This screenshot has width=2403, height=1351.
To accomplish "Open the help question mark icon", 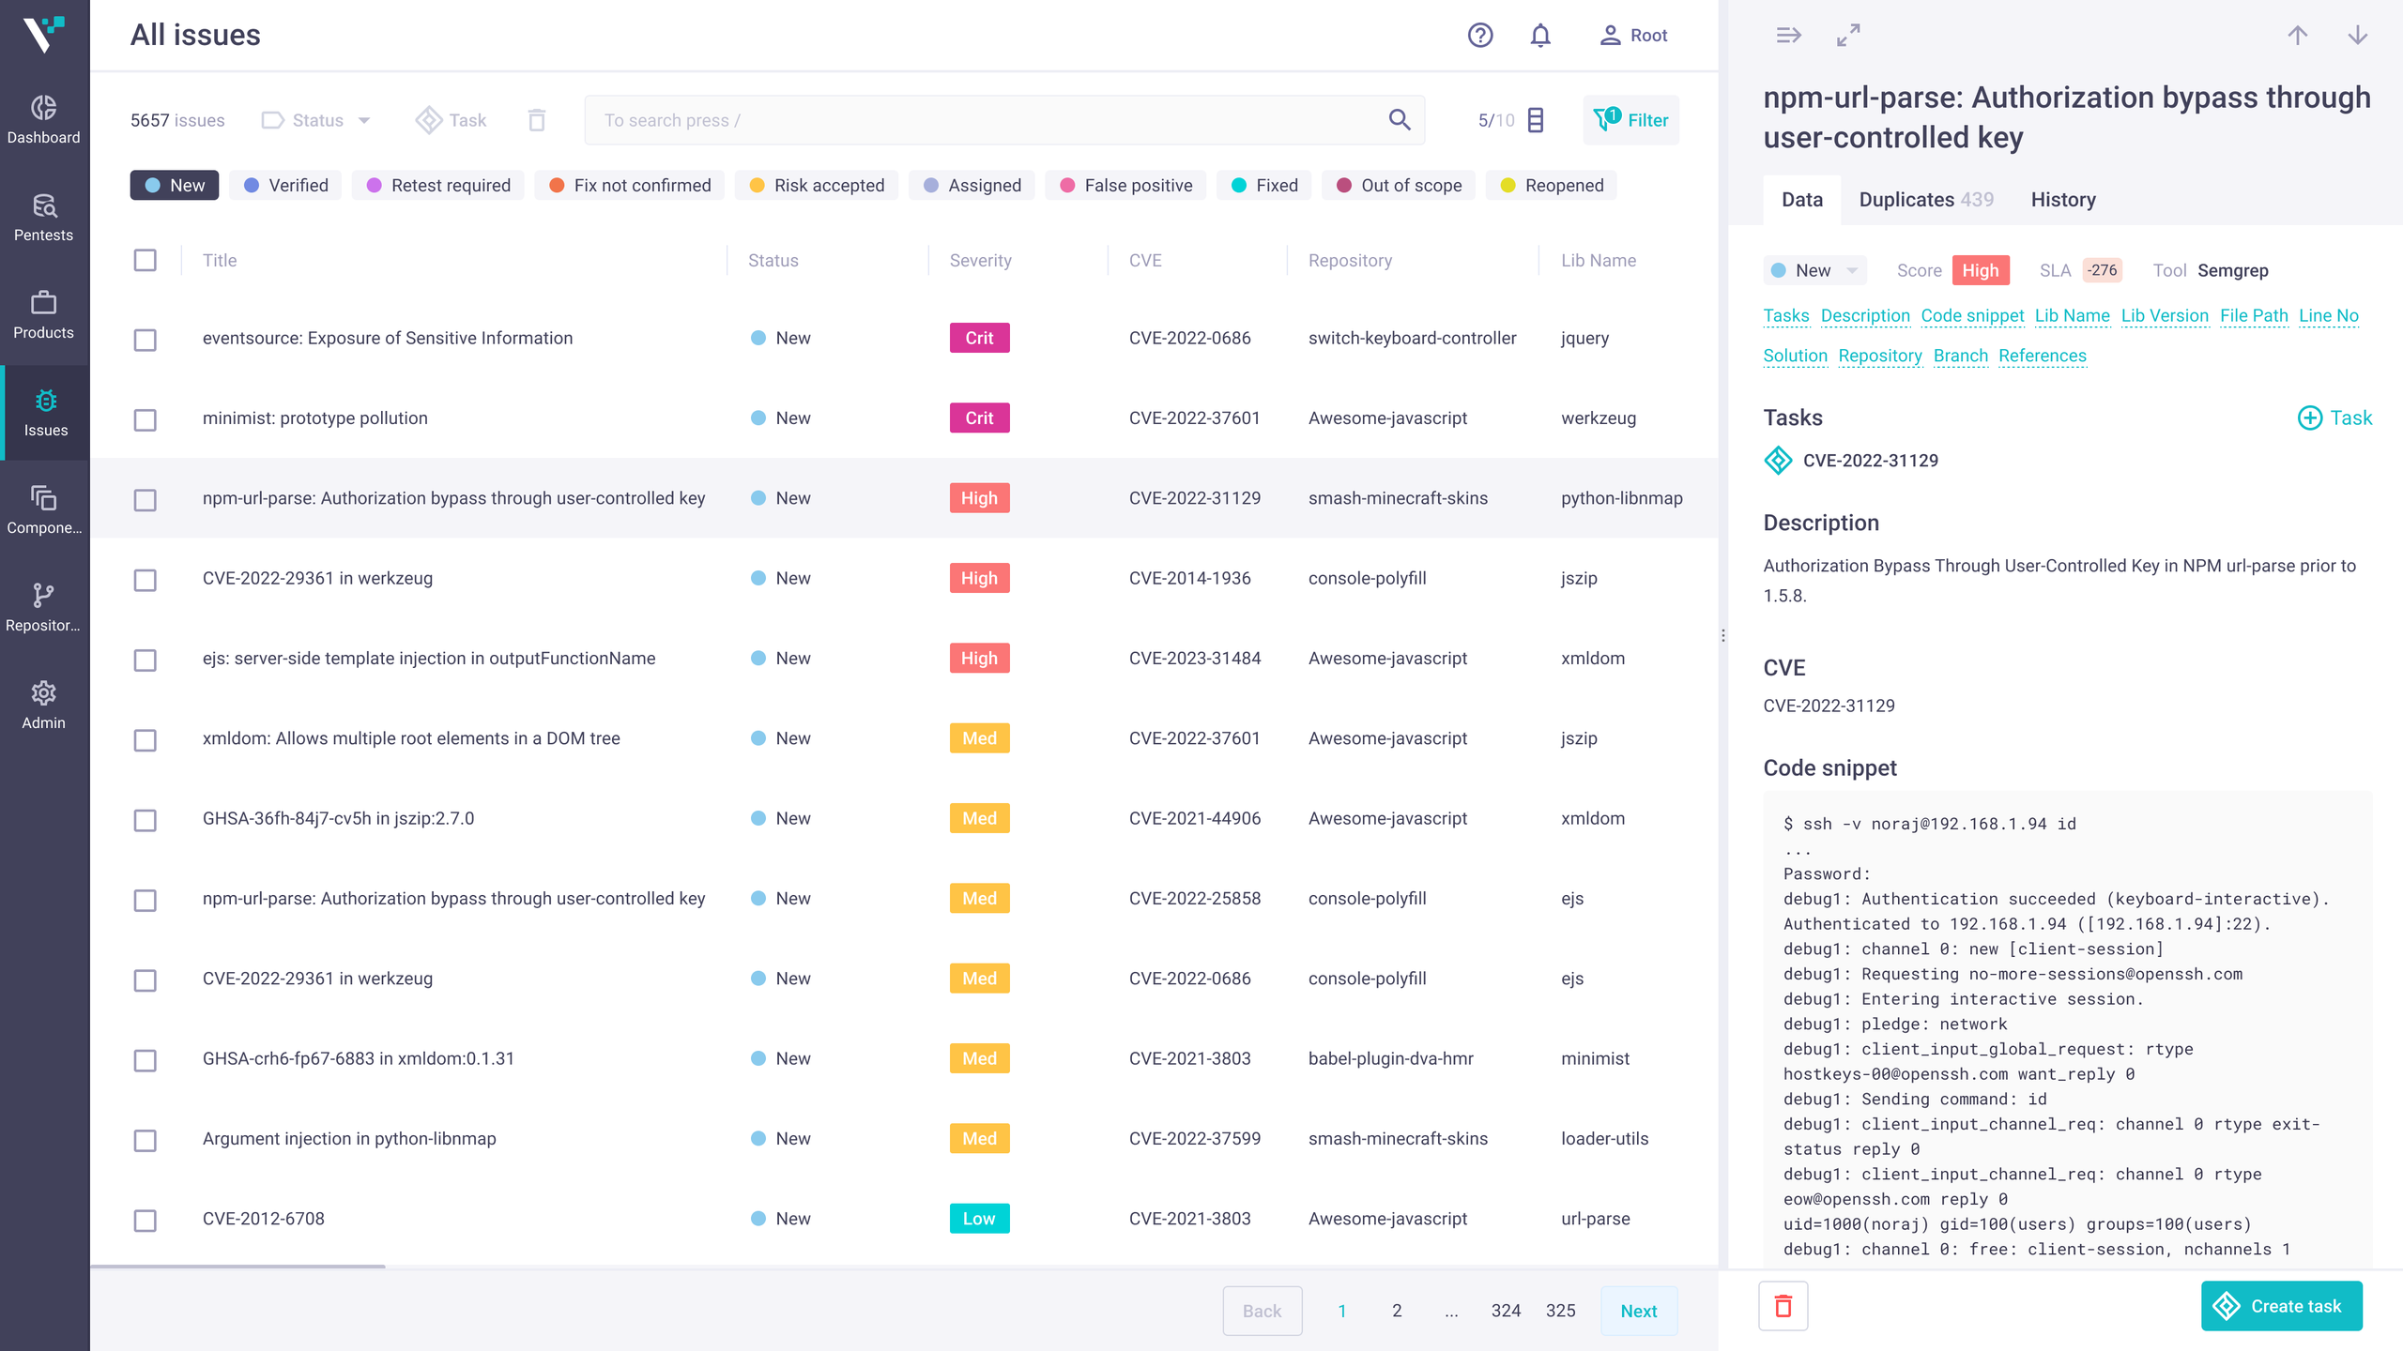I will (x=1480, y=36).
